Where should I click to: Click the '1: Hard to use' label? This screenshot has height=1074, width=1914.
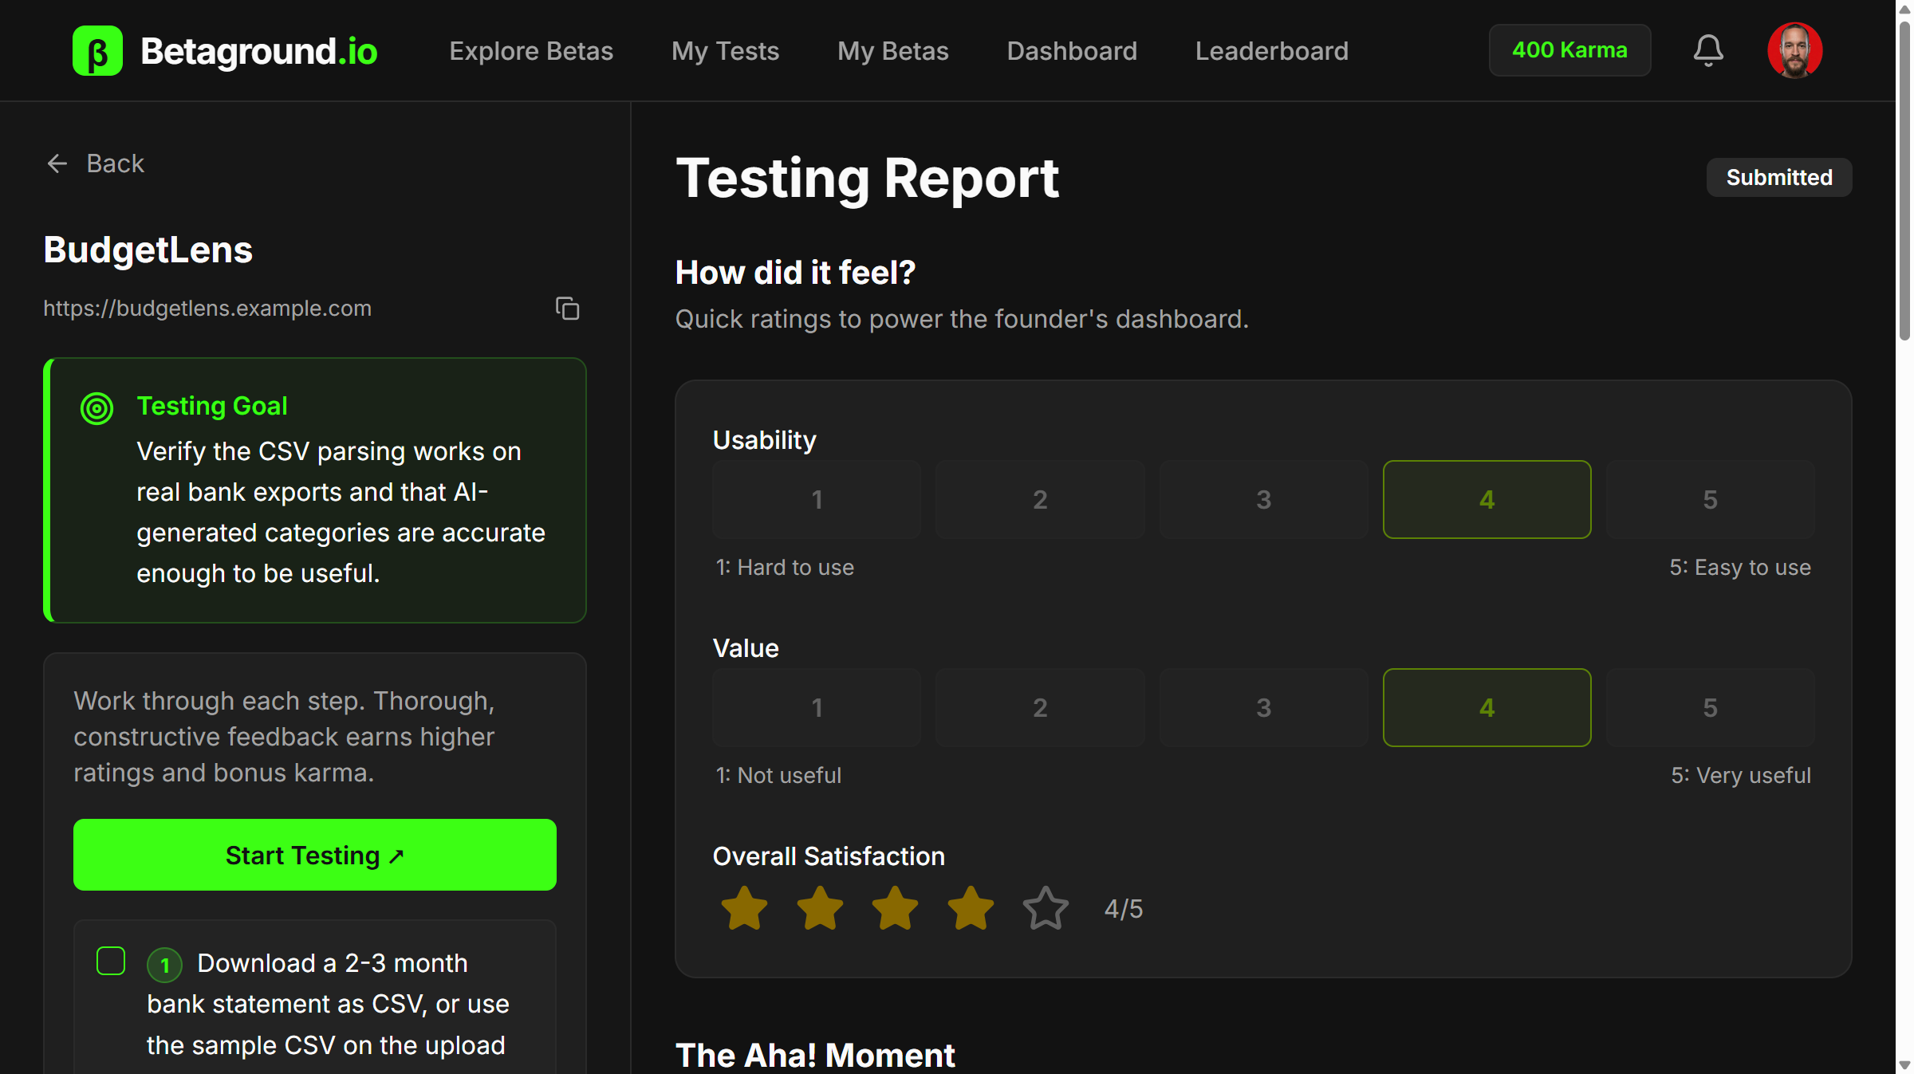[x=785, y=568]
